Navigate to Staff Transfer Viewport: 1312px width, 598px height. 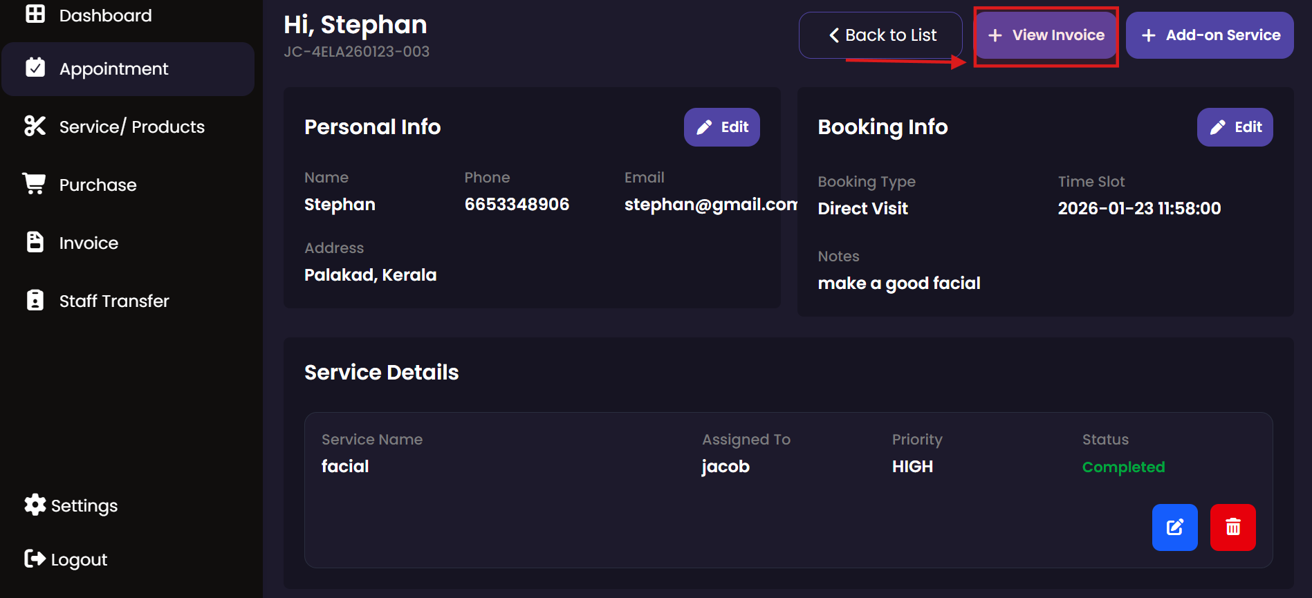click(114, 301)
